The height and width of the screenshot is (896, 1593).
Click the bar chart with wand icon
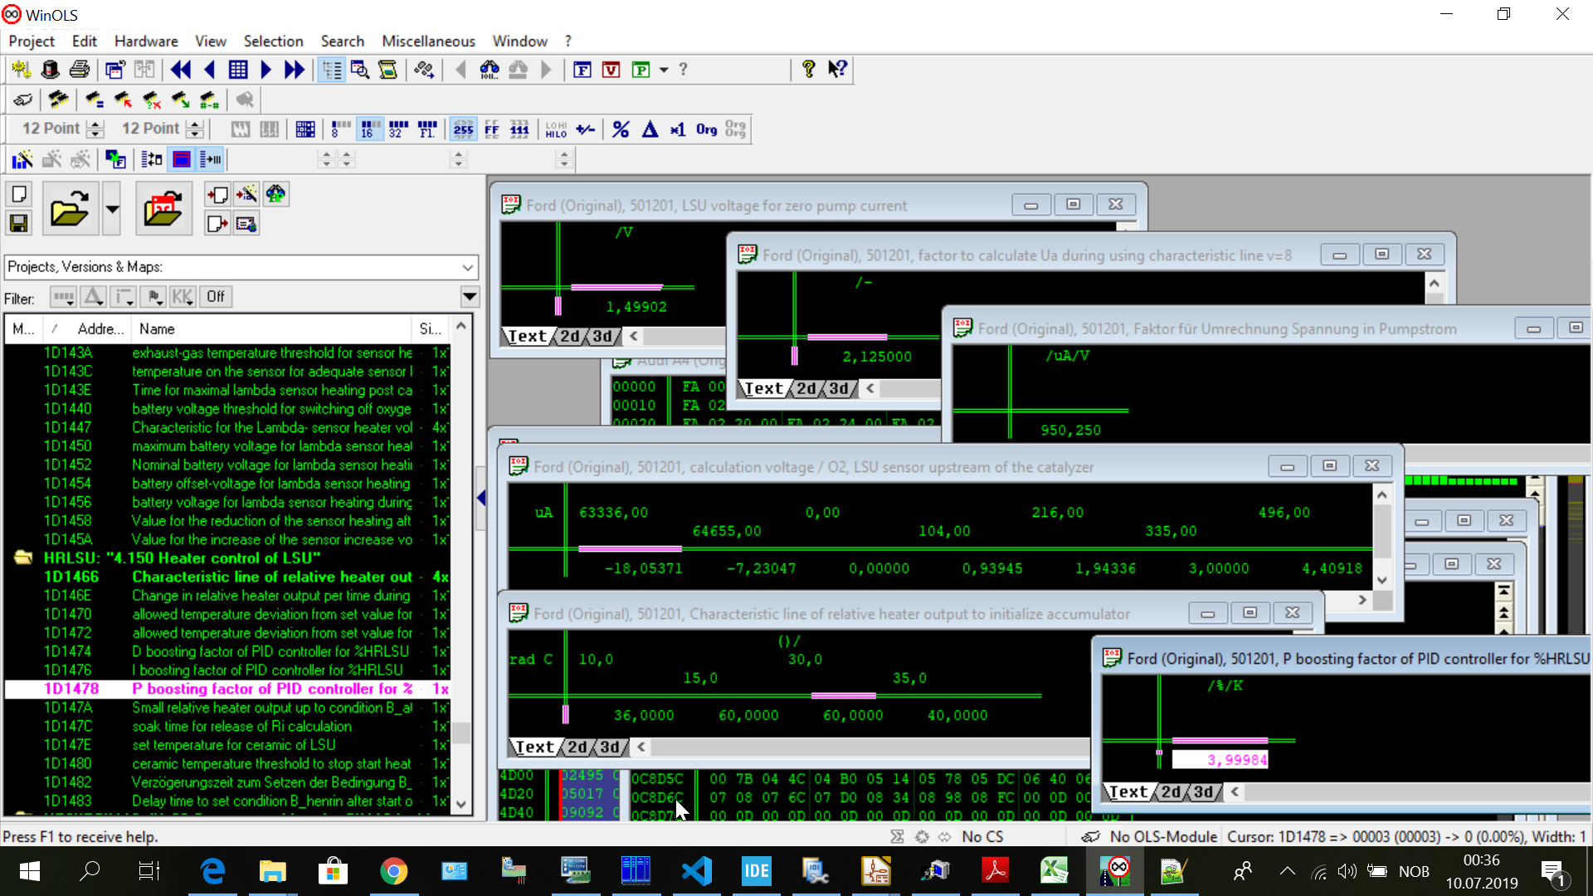point(22,159)
